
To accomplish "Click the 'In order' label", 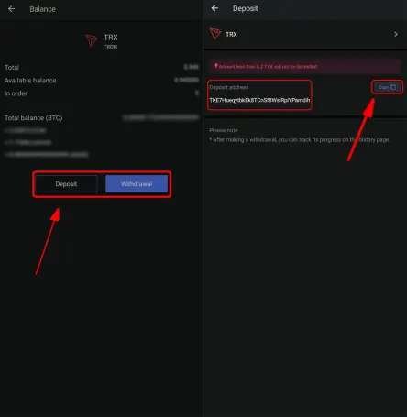I will pos(16,93).
